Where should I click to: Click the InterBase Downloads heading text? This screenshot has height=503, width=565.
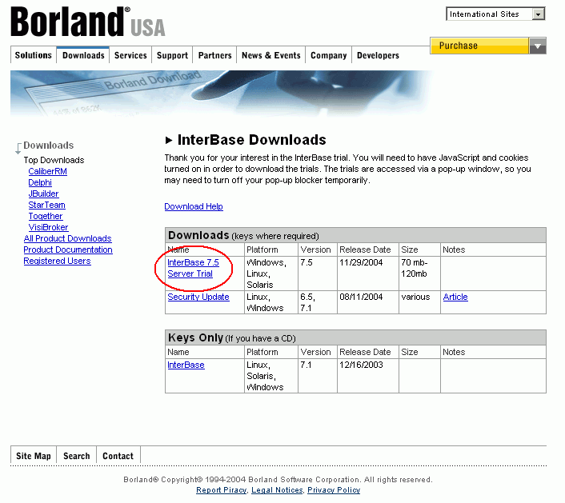252,140
